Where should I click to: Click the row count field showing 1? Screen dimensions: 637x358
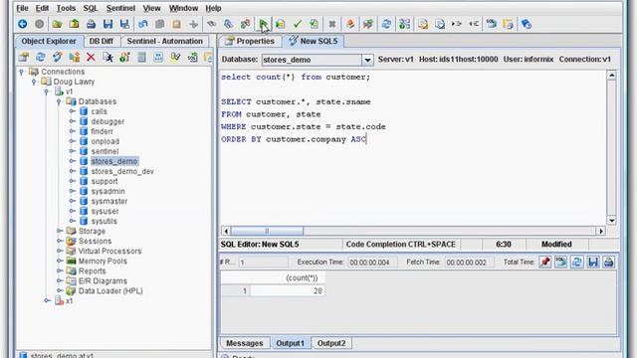tap(263, 263)
